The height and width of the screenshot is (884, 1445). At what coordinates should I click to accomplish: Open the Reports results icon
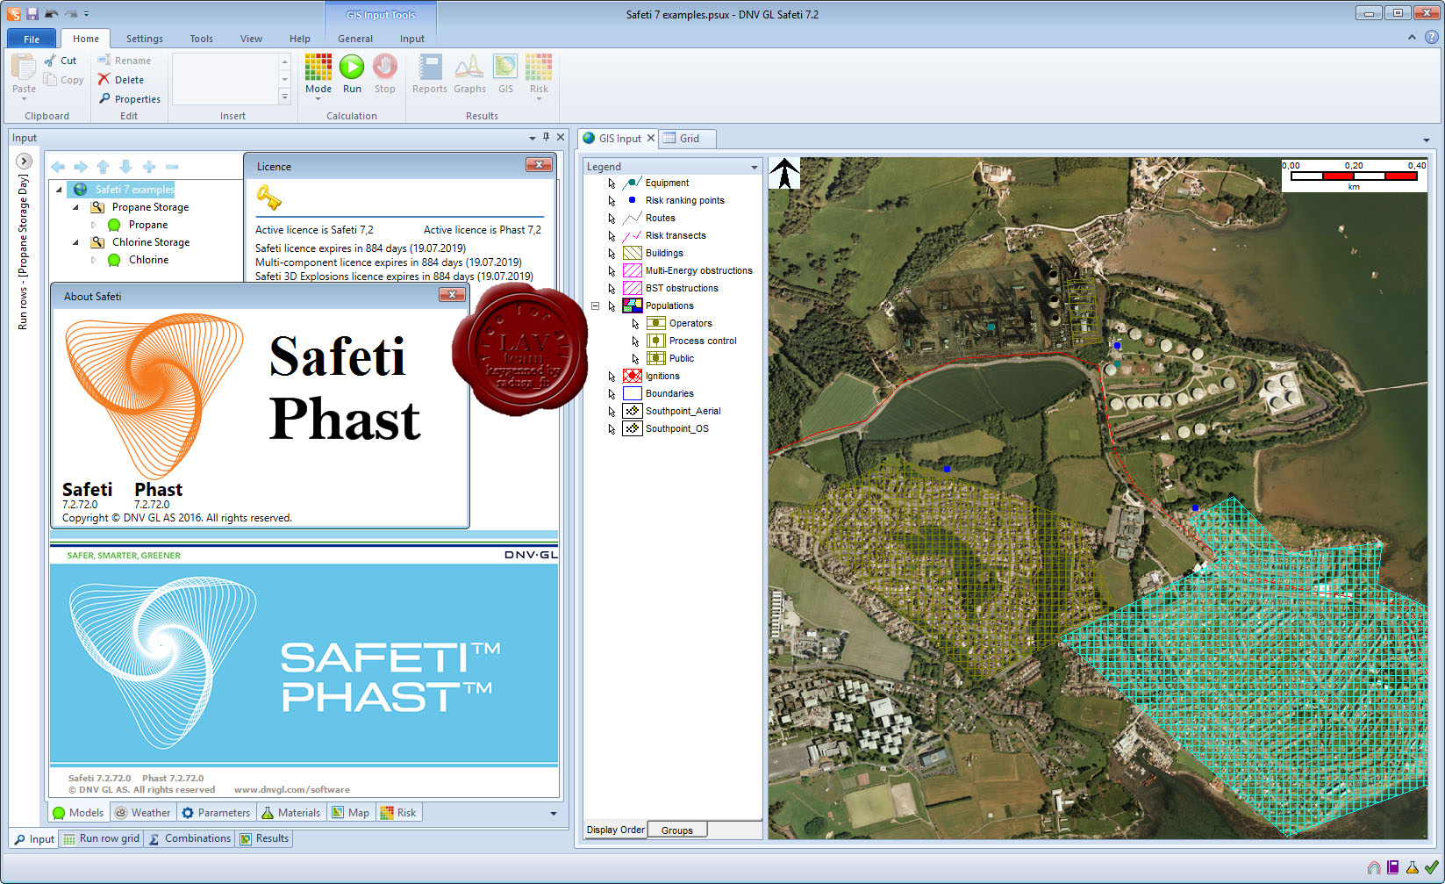(x=430, y=67)
